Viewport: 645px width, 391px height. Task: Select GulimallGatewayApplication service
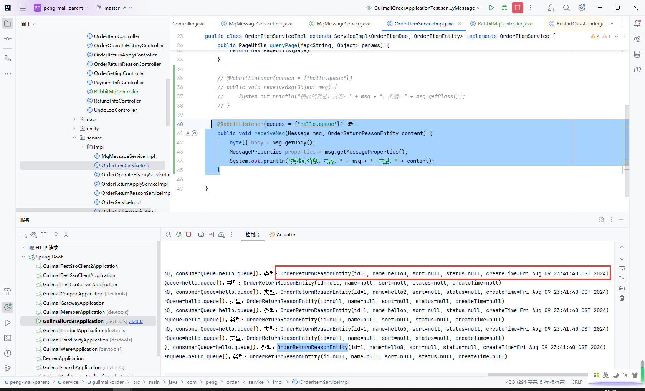[x=74, y=303]
